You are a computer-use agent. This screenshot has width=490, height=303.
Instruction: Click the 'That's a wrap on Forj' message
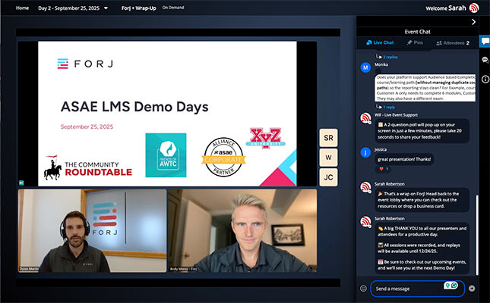[x=422, y=200]
